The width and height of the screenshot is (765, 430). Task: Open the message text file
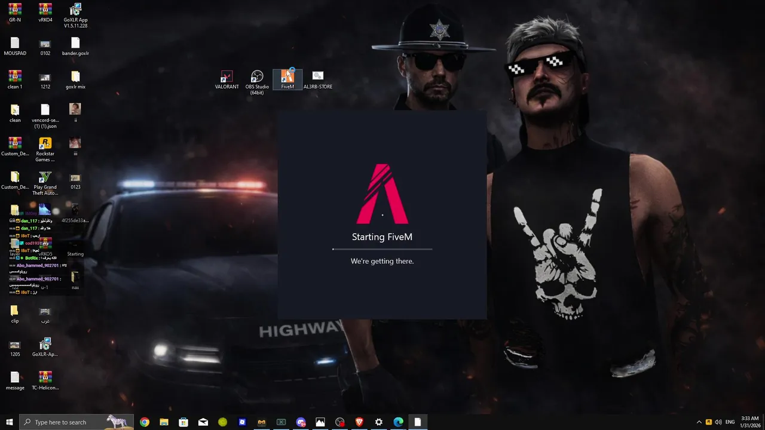[15, 381]
